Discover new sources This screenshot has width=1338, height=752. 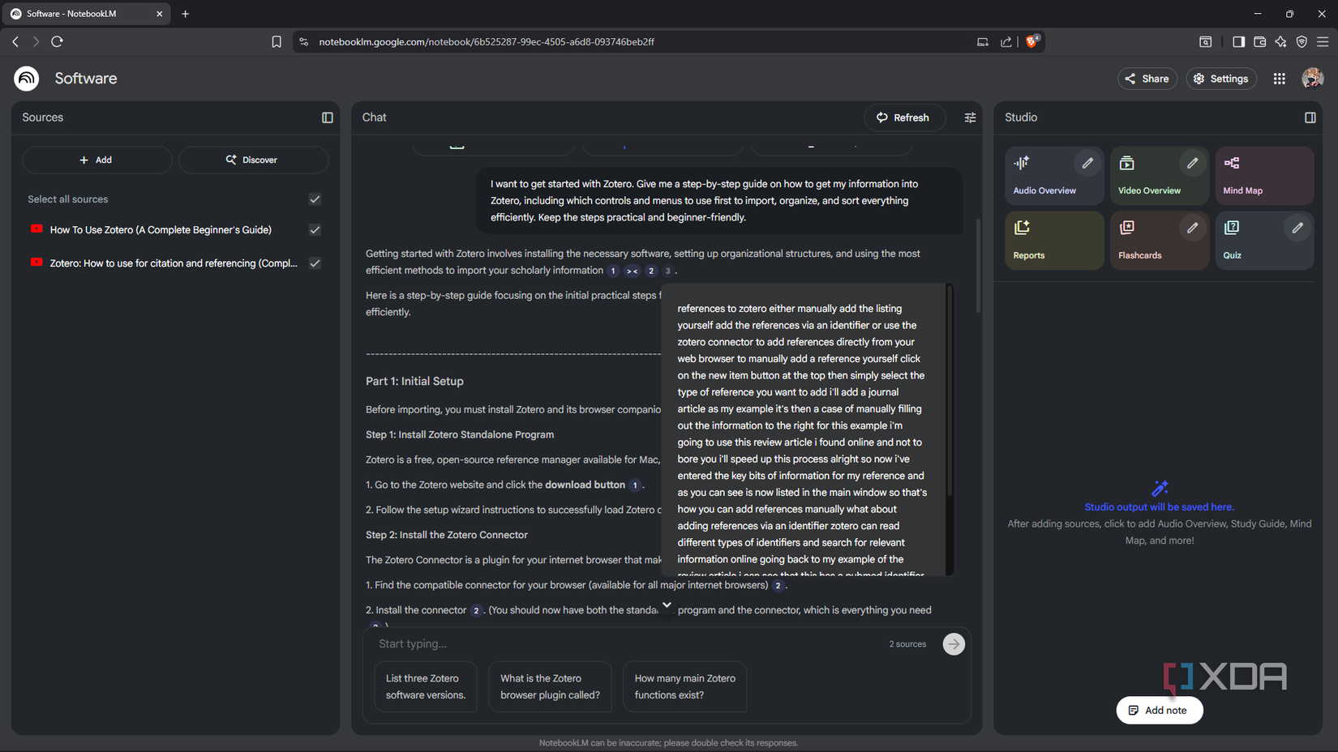[x=253, y=160]
